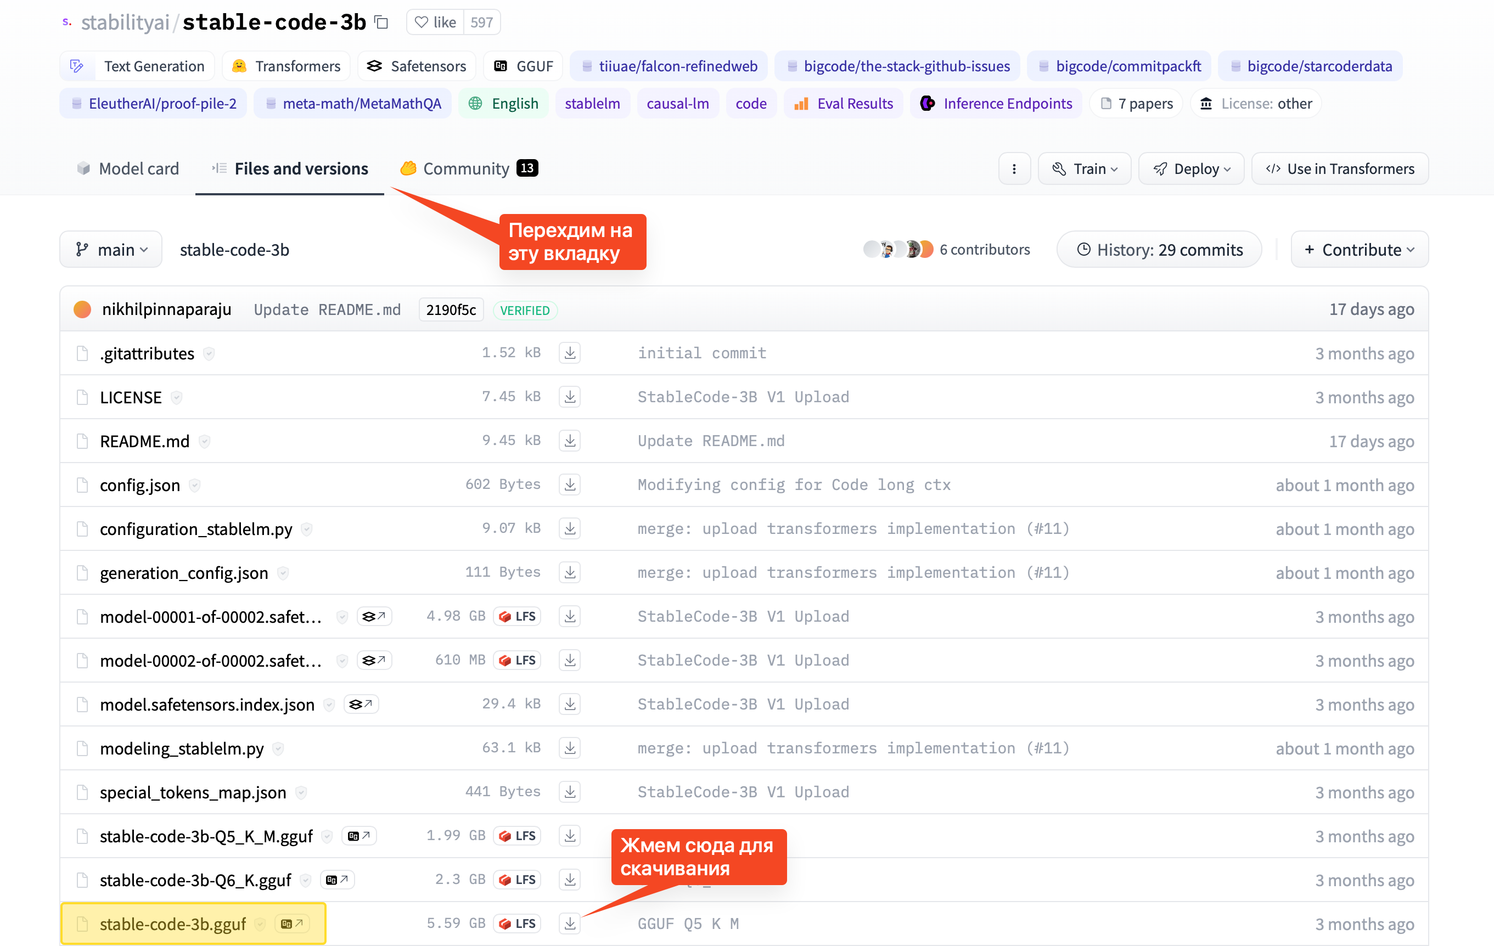Click the contributor avatars group
The image size is (1494, 946).
[898, 249]
